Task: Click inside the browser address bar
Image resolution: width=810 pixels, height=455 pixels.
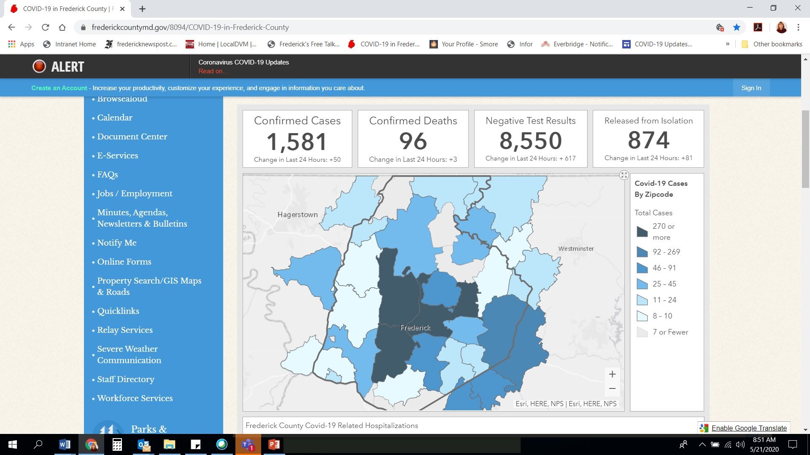Action: tap(190, 27)
